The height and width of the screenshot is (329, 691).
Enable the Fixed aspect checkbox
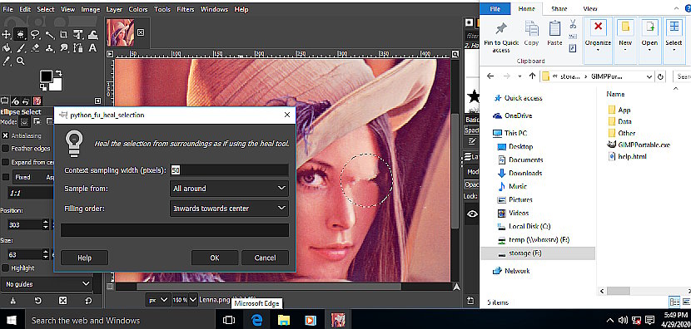pyautogui.click(x=6, y=177)
